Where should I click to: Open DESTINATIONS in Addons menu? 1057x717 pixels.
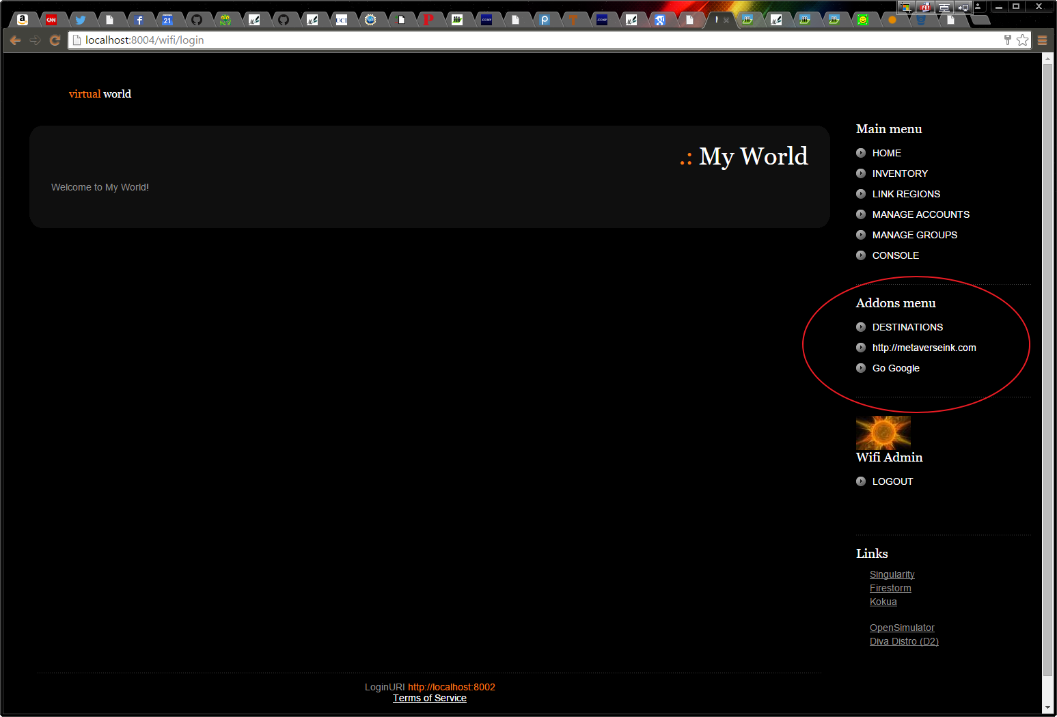point(907,327)
